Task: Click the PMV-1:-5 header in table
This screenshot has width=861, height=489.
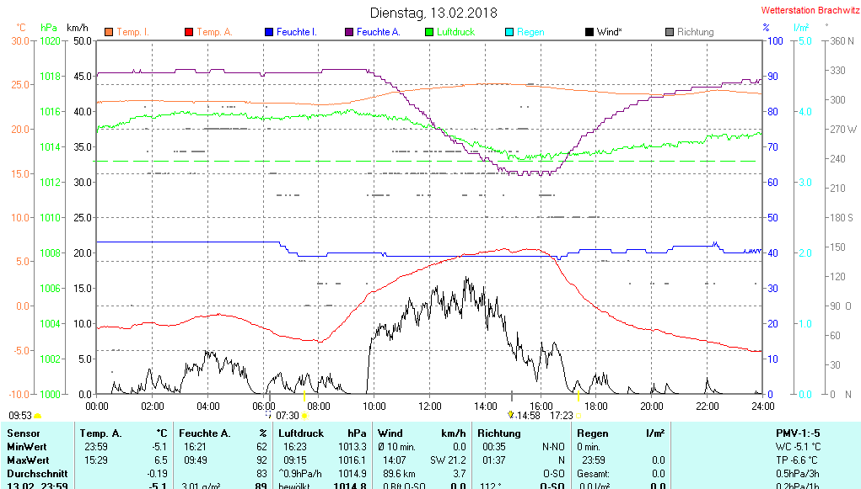Action: point(797,433)
